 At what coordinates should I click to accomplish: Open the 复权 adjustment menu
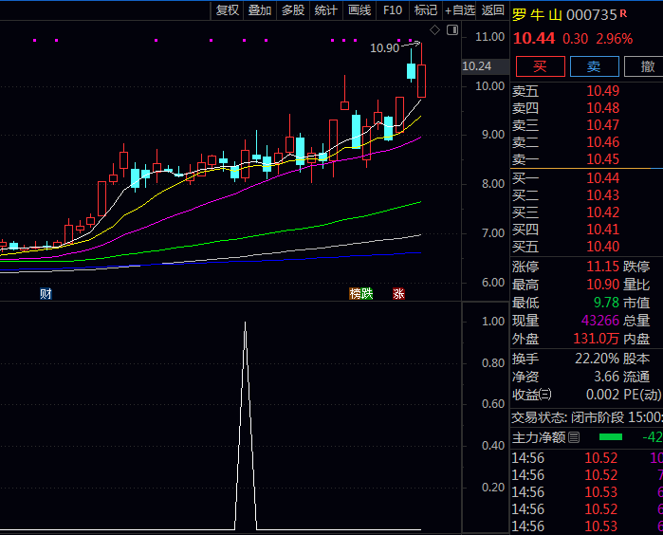click(228, 10)
